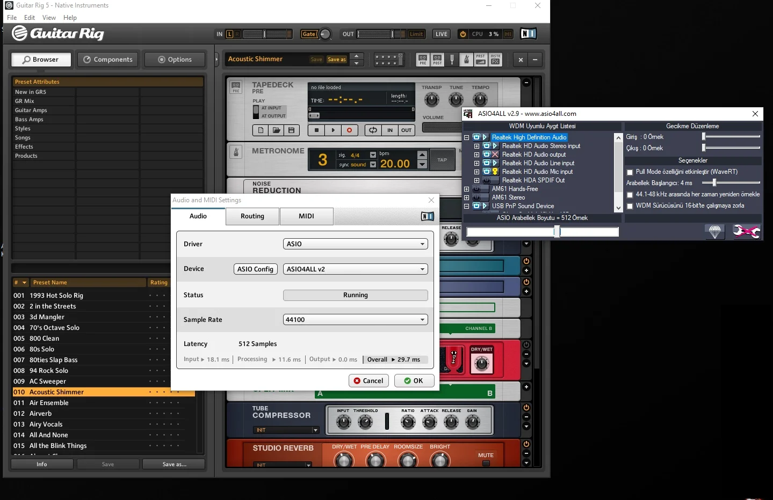The height and width of the screenshot is (500, 773).
Task: Open the metronome time signature dropdown
Action: (x=373, y=155)
